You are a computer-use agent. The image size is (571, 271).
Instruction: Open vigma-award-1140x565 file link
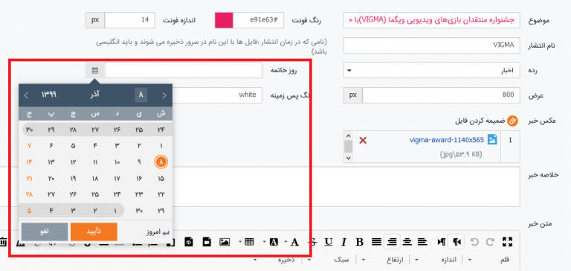click(447, 139)
